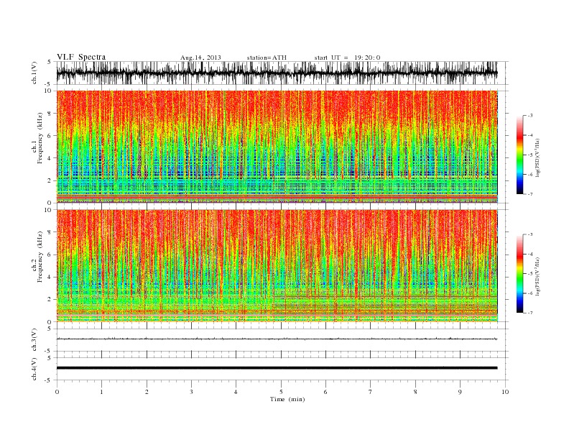Click the '10' tick on the time axis
The height and width of the screenshot is (440, 569).
click(x=505, y=392)
